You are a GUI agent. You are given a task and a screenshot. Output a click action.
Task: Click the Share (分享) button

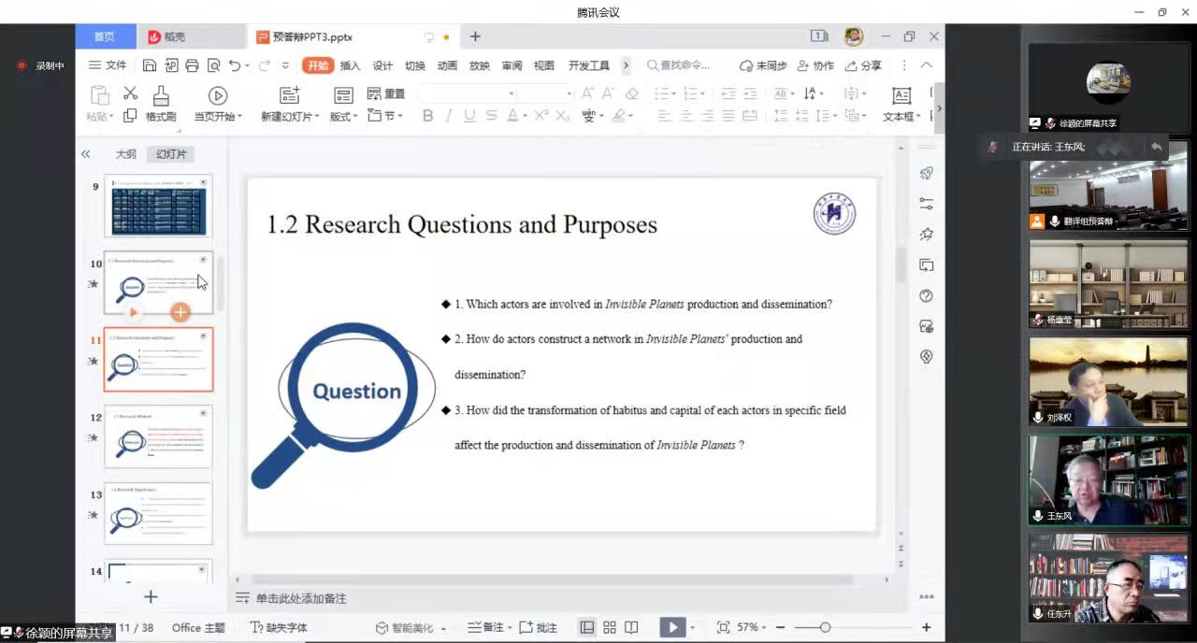pos(863,65)
